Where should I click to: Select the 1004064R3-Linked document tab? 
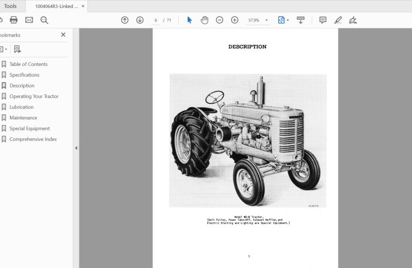[56, 6]
